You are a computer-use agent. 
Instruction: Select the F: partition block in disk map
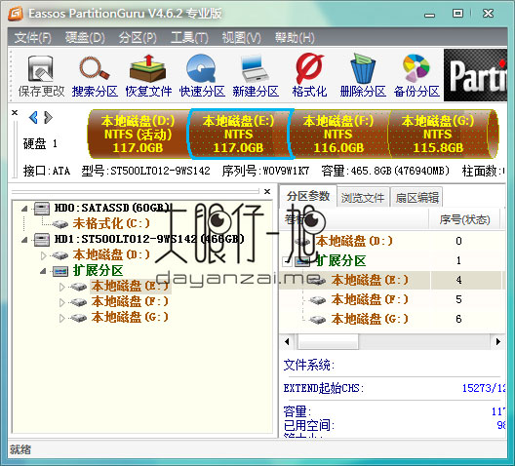click(x=338, y=135)
